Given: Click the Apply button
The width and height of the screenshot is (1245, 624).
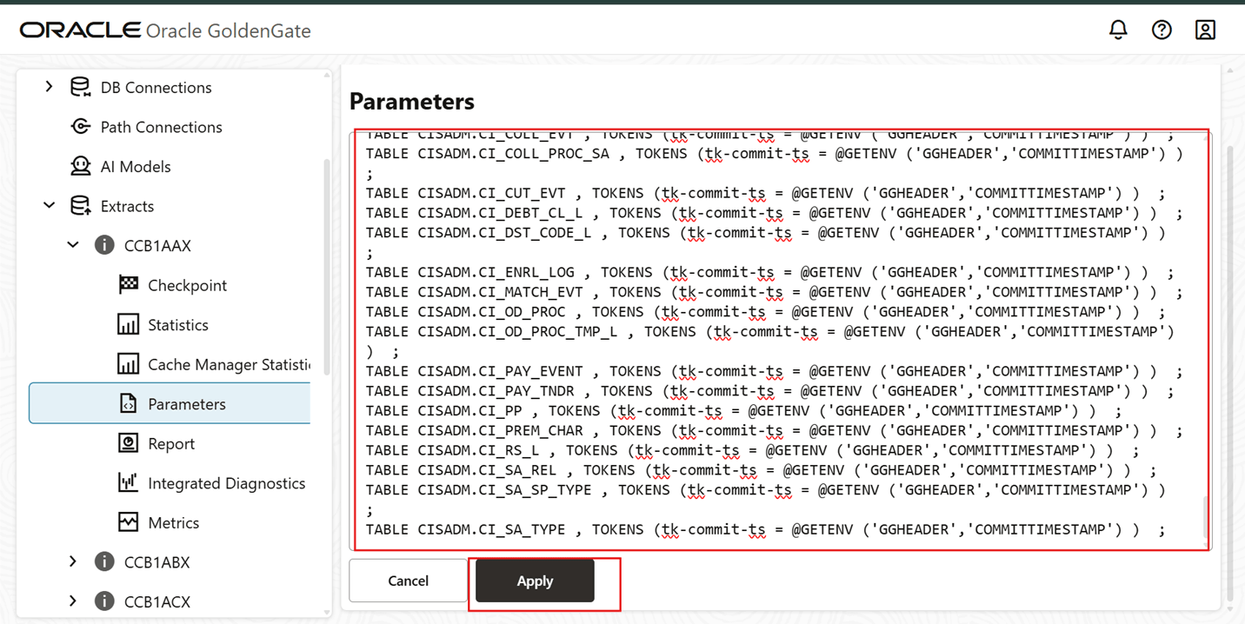Looking at the screenshot, I should coord(535,581).
